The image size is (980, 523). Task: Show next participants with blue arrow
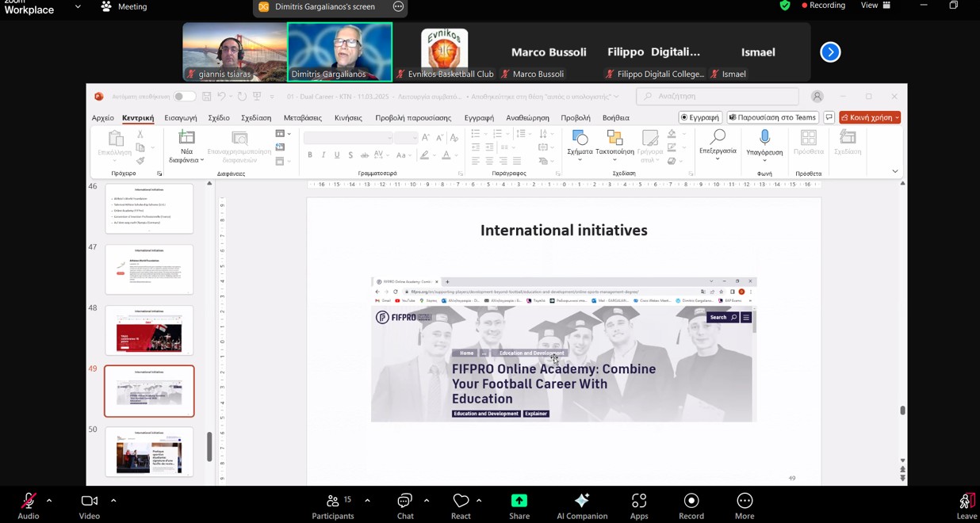(x=830, y=52)
